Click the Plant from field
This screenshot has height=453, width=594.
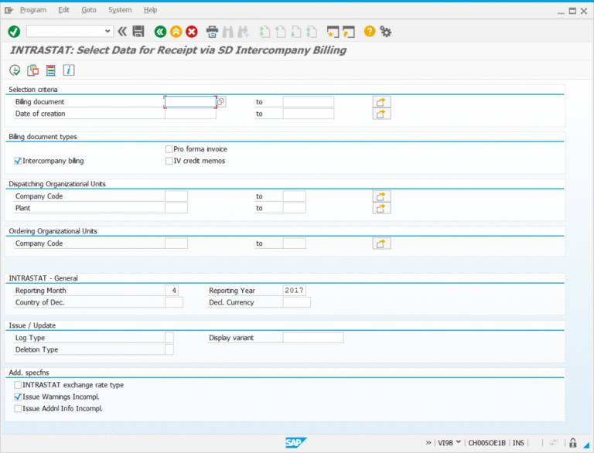click(176, 208)
